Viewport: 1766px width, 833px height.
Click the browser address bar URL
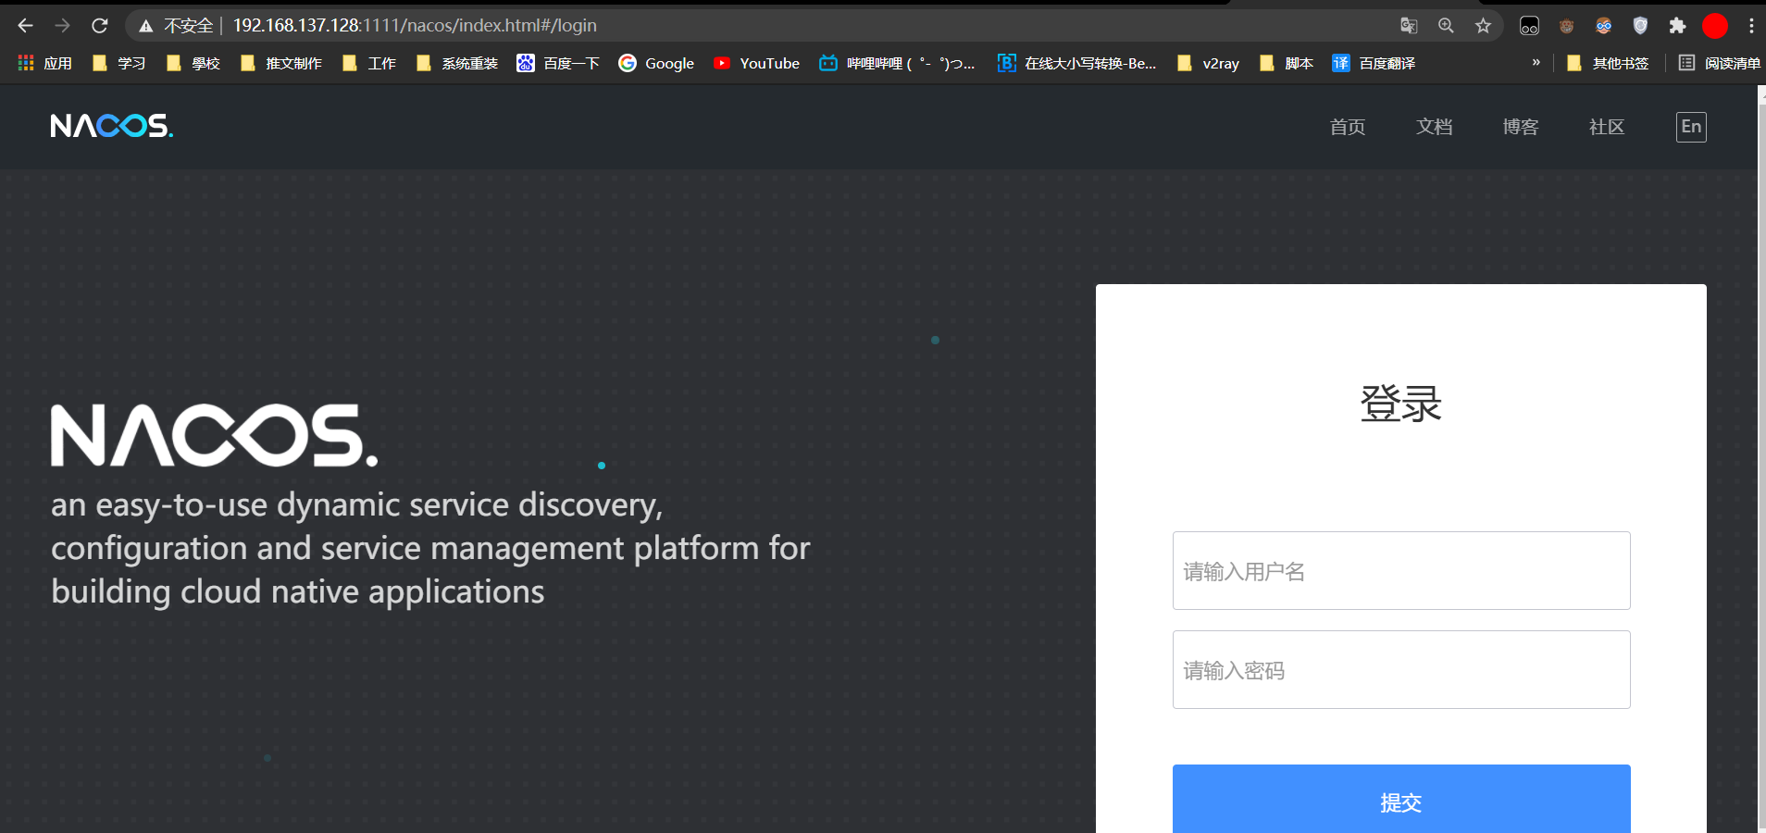pos(415,26)
